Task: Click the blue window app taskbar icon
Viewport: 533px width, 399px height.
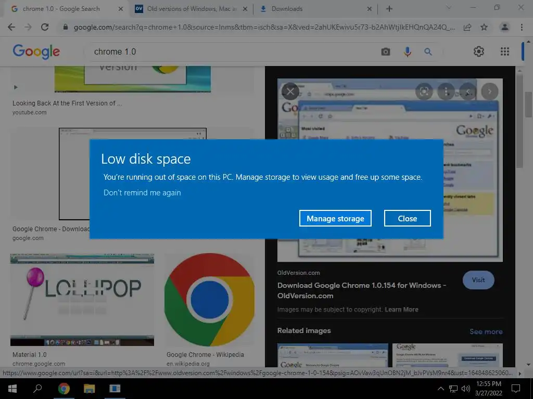Action: (x=115, y=389)
